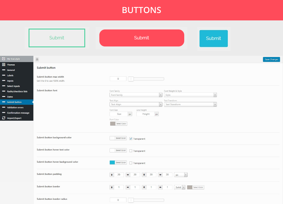Check Transparent for hover background color

tap(131, 163)
